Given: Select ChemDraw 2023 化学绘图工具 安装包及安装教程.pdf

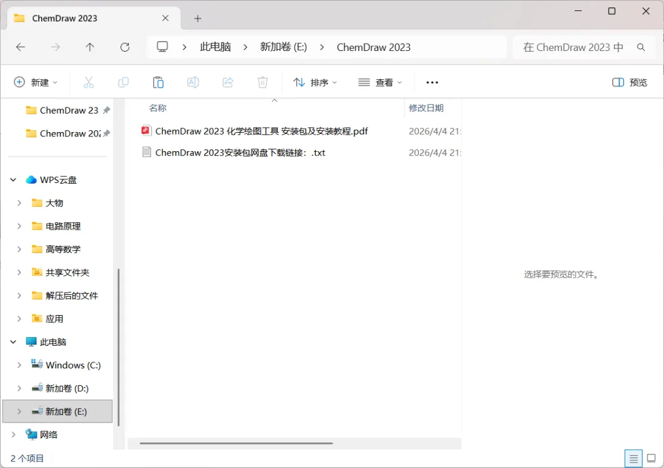Looking at the screenshot, I should 262,131.
